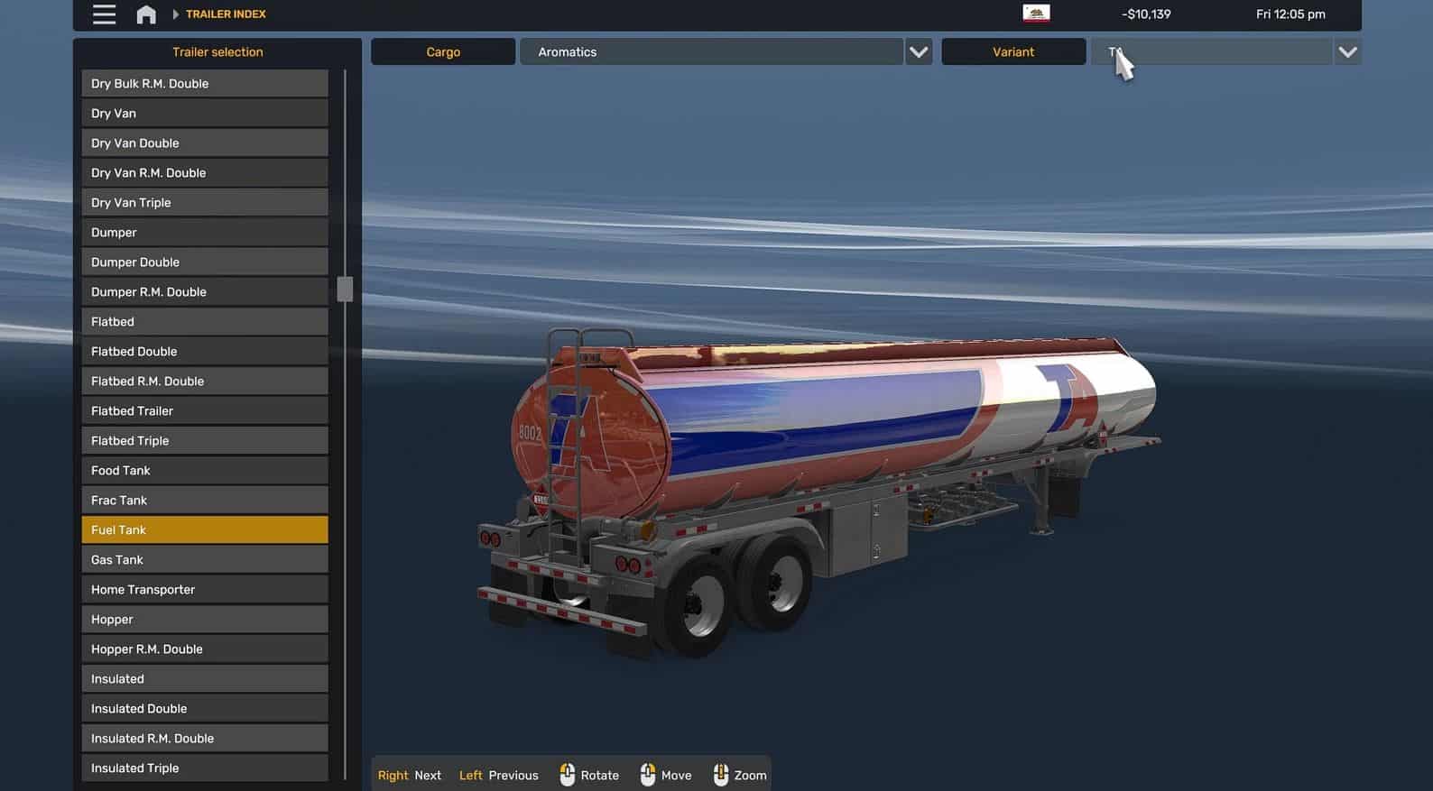
Task: Click the trailer list scrollbar handle
Action: pyautogui.click(x=345, y=290)
